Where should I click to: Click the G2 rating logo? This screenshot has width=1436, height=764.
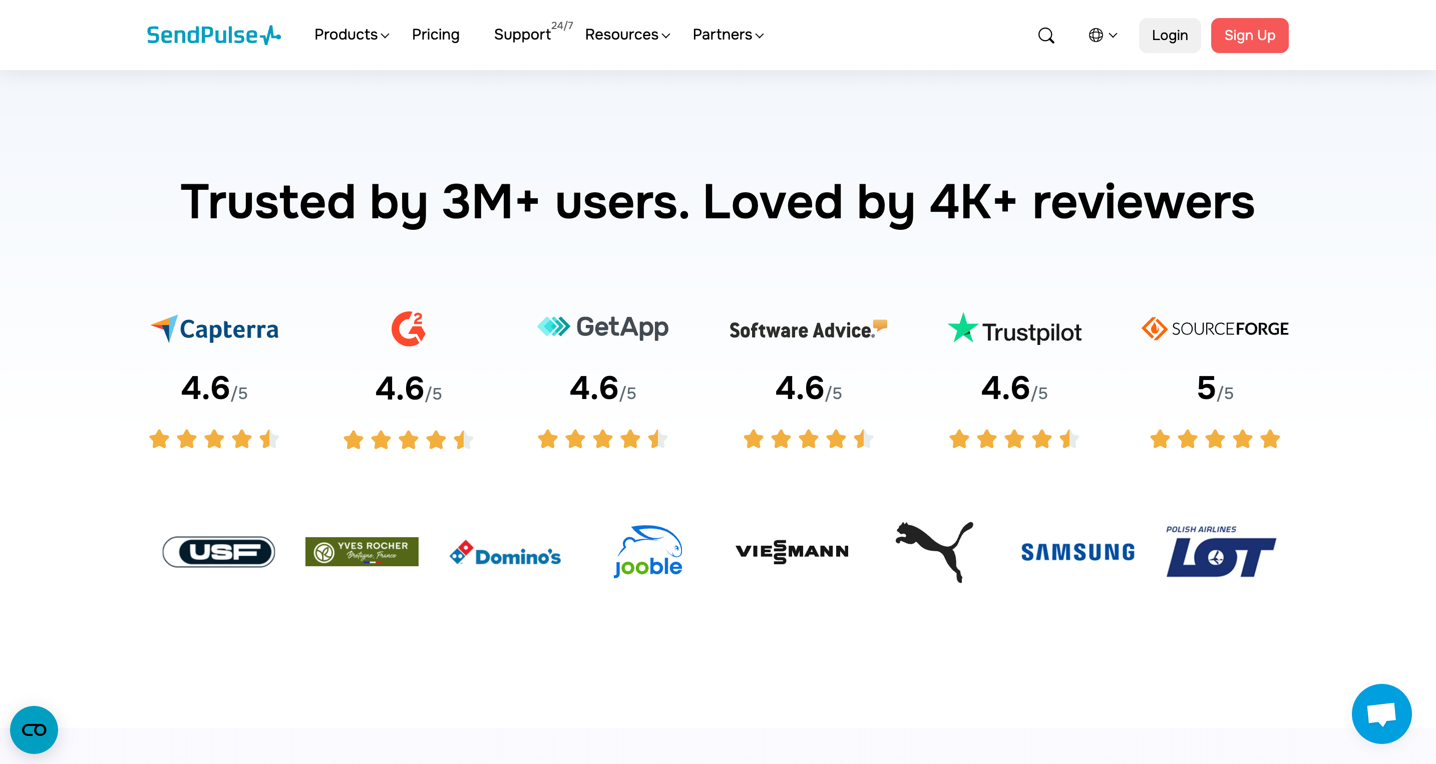click(409, 329)
